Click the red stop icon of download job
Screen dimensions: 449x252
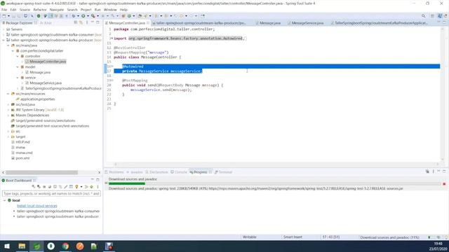point(444,184)
